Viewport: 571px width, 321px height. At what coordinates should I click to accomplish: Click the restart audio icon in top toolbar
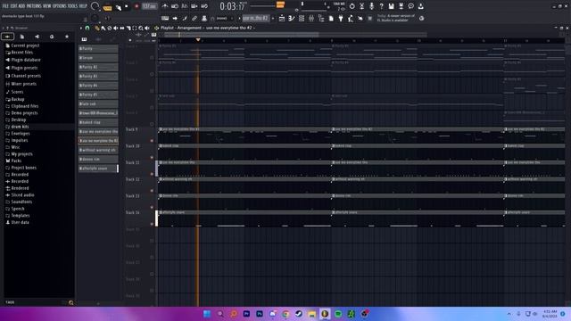pyautogui.click(x=352, y=6)
